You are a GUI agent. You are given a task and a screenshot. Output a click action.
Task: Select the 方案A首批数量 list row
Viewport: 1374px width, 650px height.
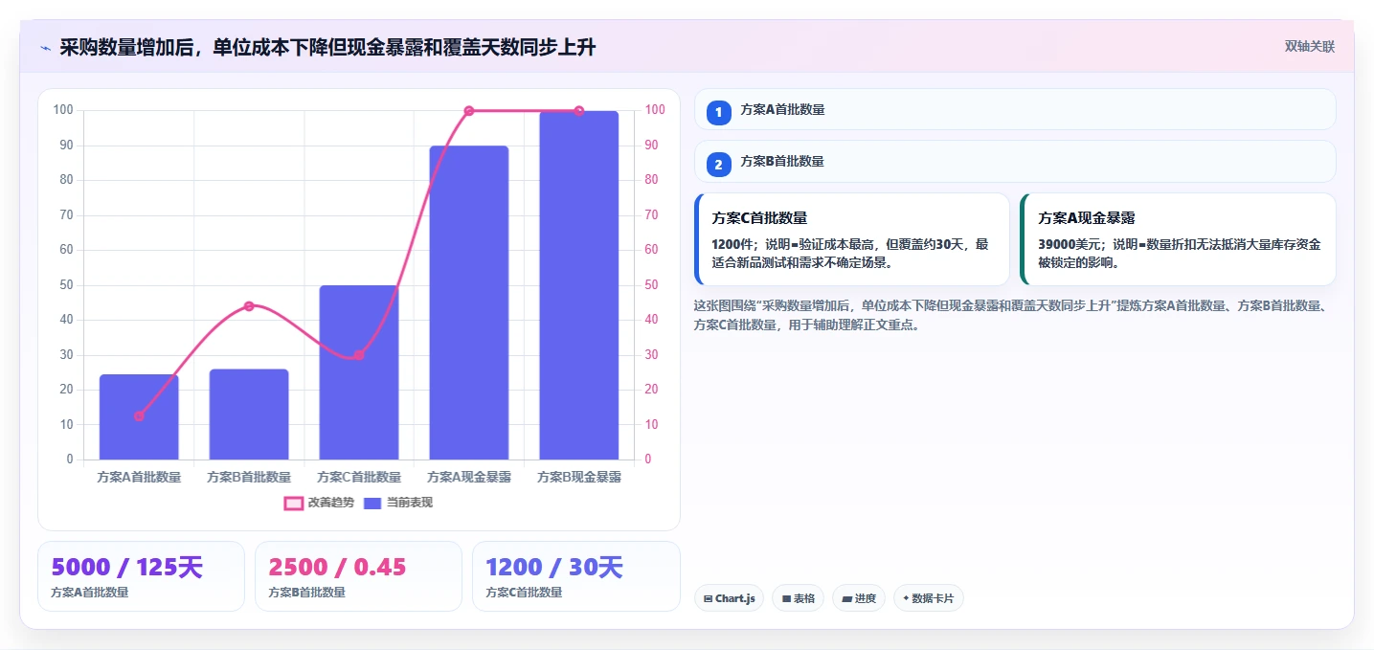pyautogui.click(x=1015, y=109)
